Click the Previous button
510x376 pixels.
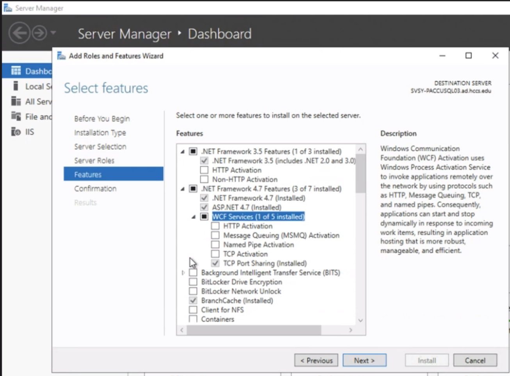pyautogui.click(x=316, y=360)
